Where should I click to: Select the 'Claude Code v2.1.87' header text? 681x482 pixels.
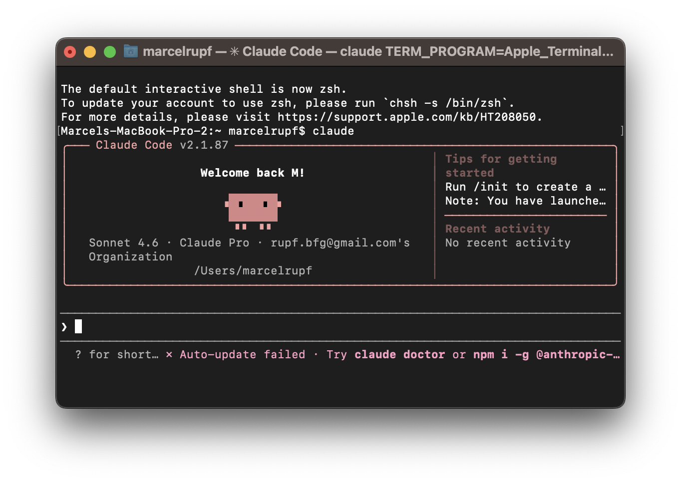(162, 145)
